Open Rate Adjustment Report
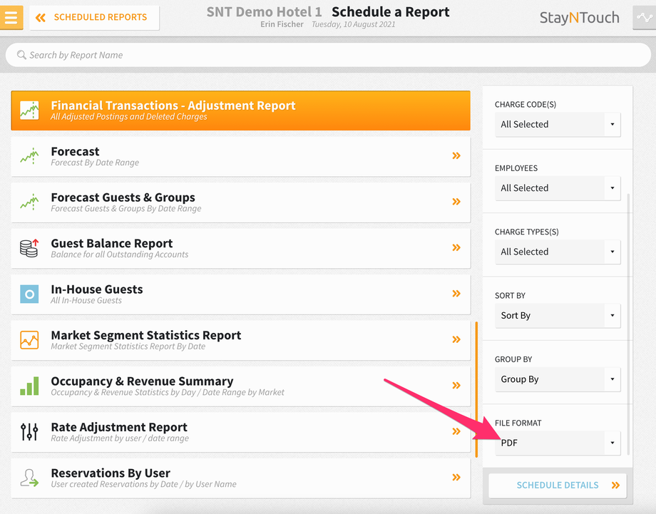Screen dimensions: 656x514 click(240, 433)
